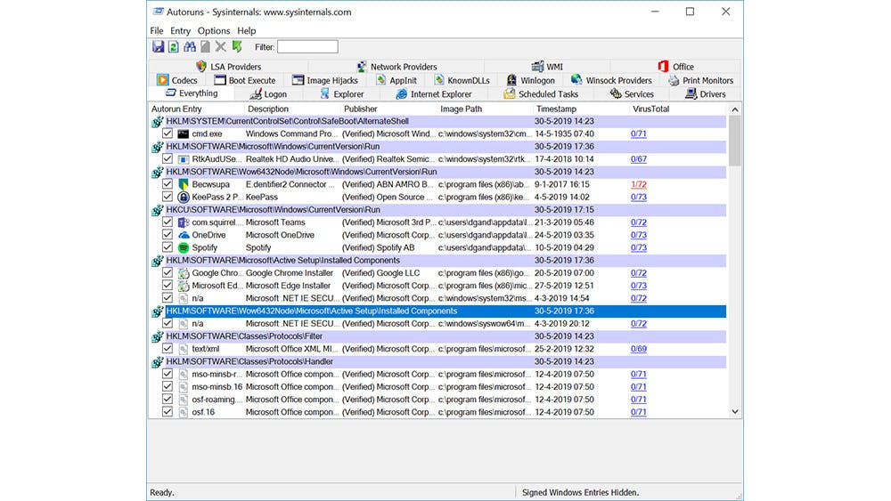This screenshot has width=891, height=501.
Task: Toggle the Google Chrome Installer checkbox
Action: (168, 273)
